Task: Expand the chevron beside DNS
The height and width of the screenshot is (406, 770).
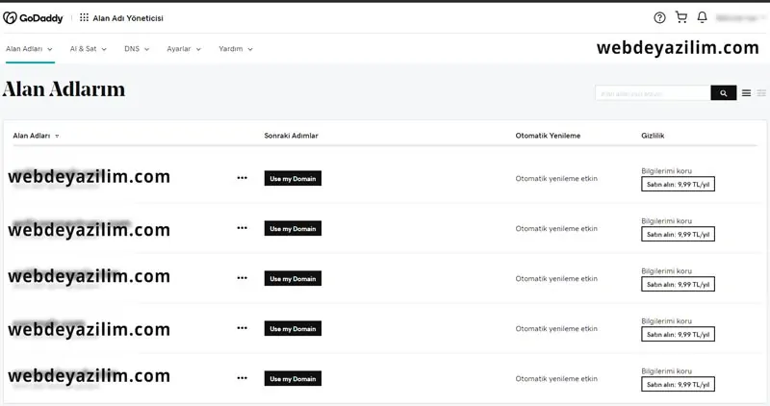Action: (x=146, y=49)
